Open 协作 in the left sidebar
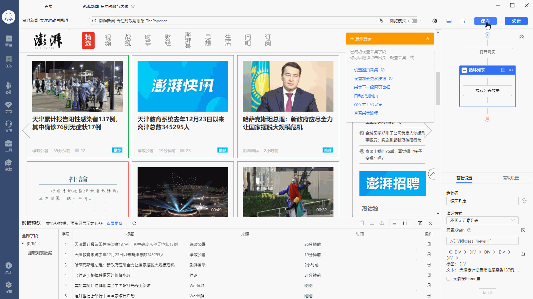 pyautogui.click(x=9, y=88)
